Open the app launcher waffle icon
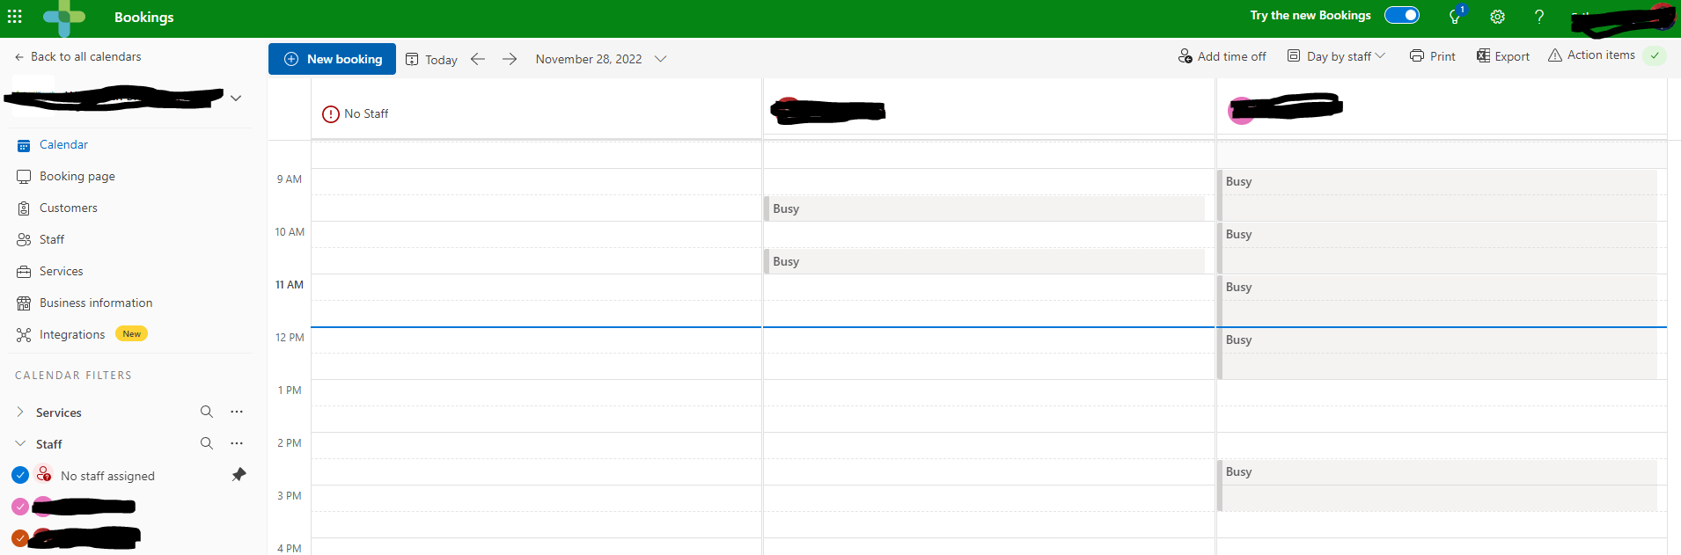This screenshot has width=1681, height=555. pos(15,17)
